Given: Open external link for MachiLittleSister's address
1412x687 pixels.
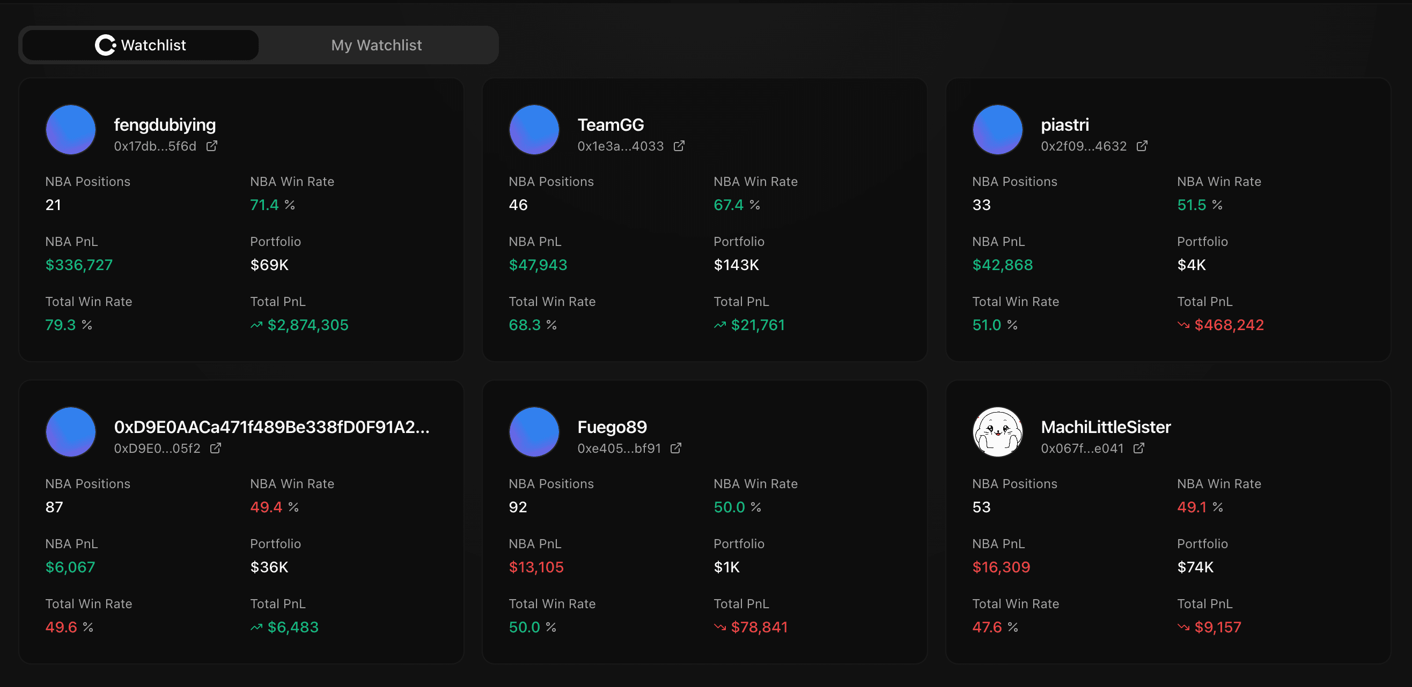Looking at the screenshot, I should (1139, 448).
